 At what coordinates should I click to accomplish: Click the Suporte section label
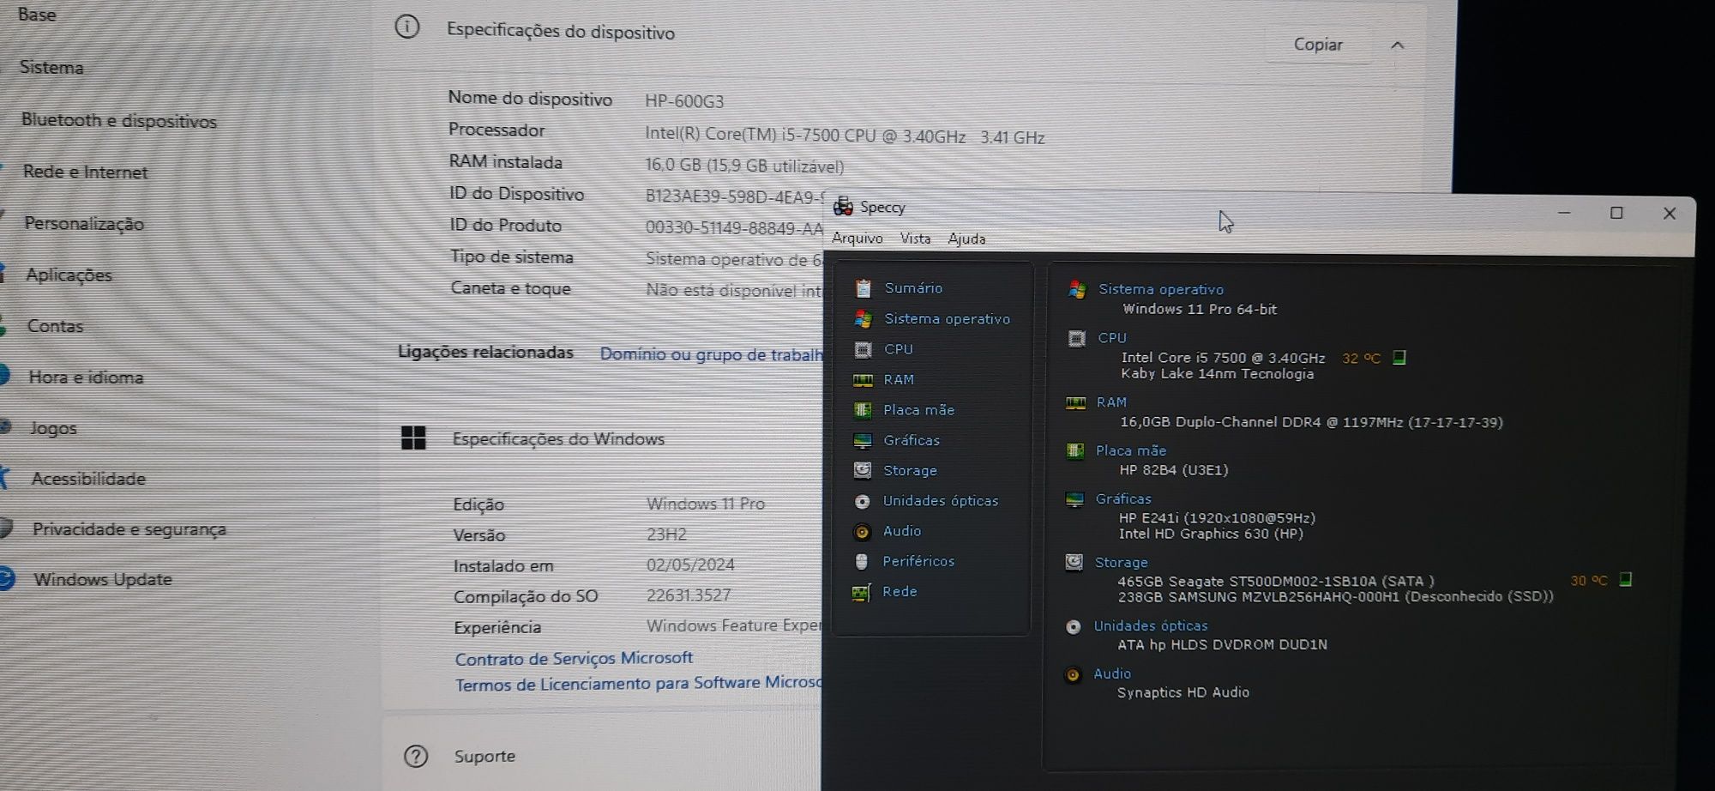(x=484, y=756)
